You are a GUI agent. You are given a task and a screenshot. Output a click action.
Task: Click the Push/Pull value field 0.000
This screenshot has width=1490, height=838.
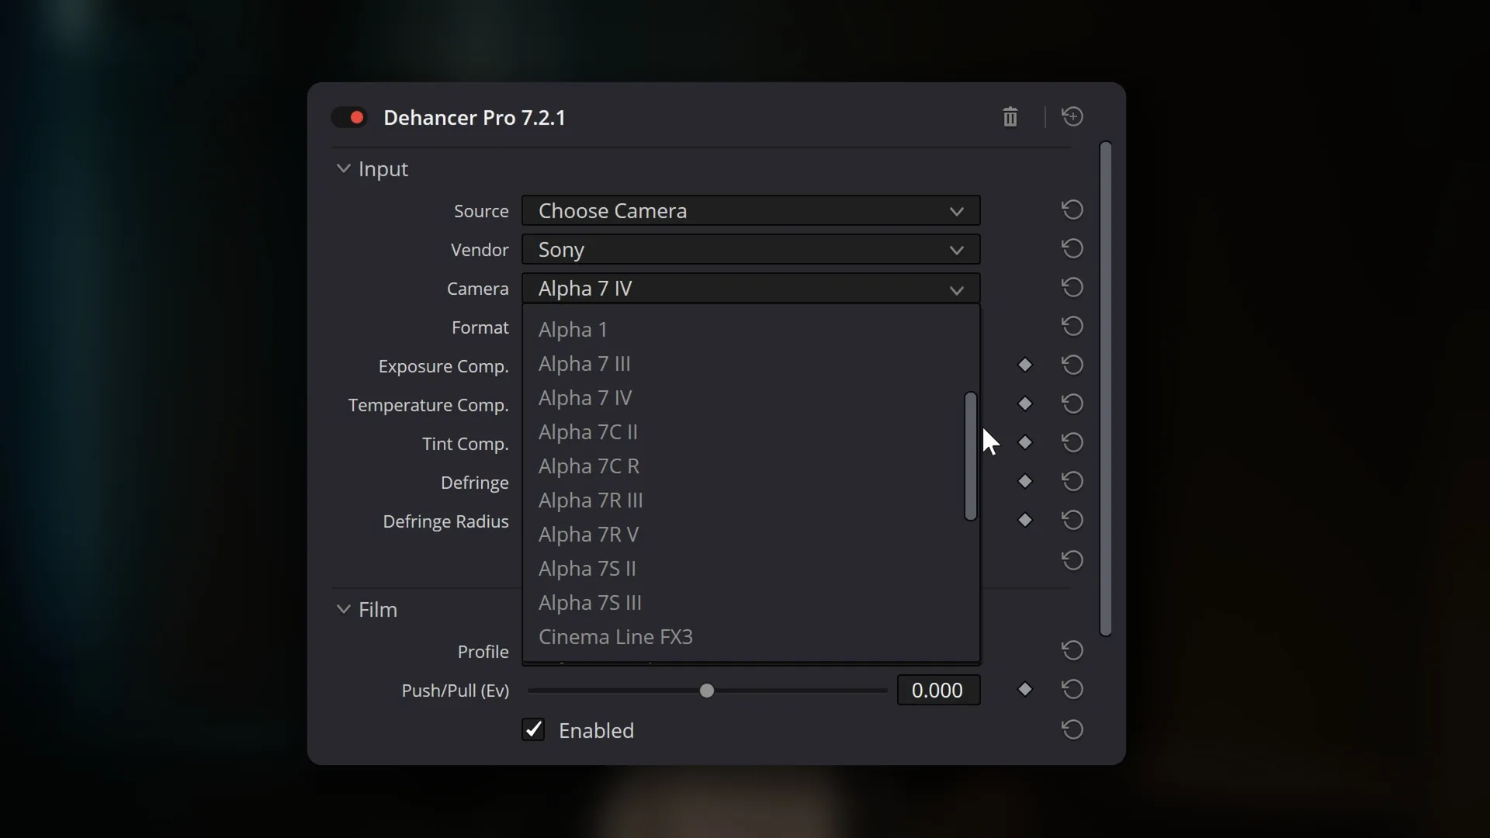[x=937, y=691]
